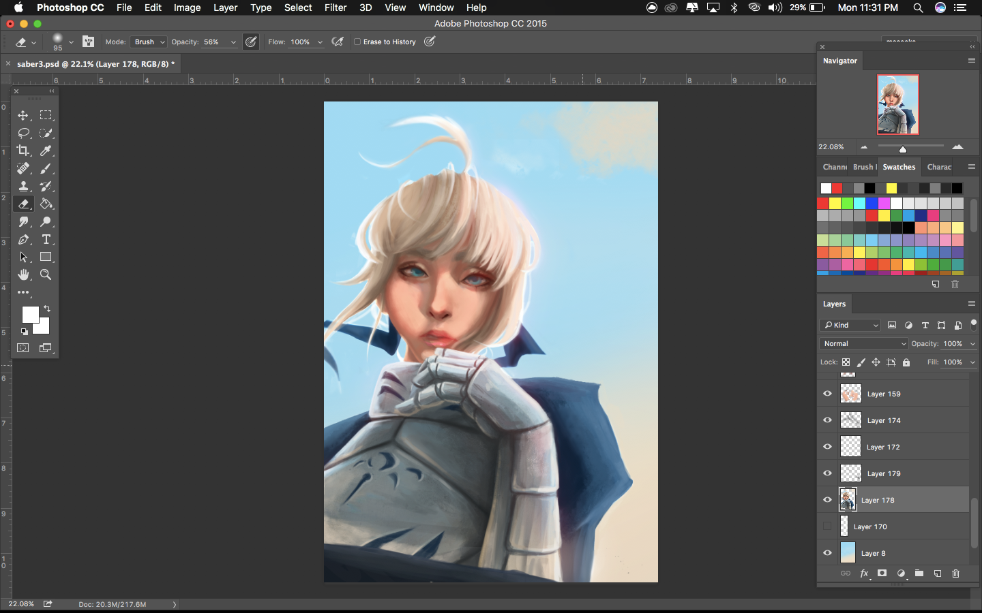Select the History Brush tool
This screenshot has width=982, height=613.
[x=46, y=186]
